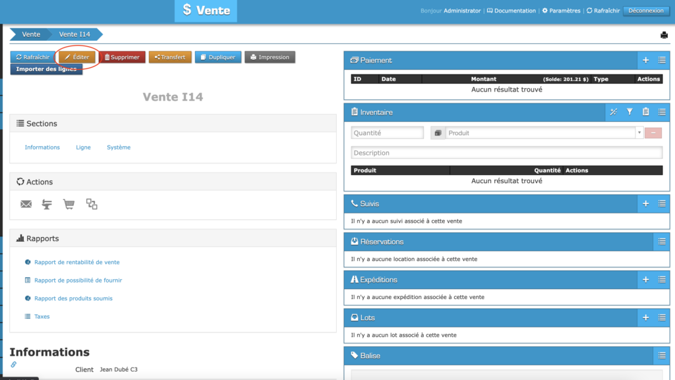
Task: Open the list menu in Paiement header
Action: coord(662,60)
